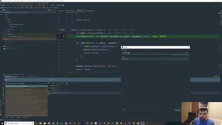Switch to the Console tab in Debug panel
The width and height of the screenshot is (222, 125).
pos(13,76)
